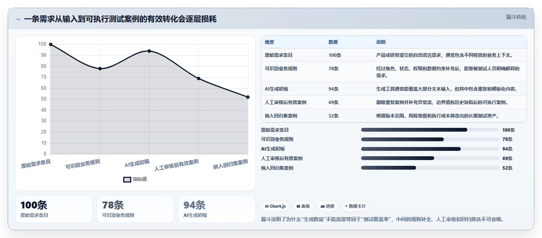Select the 表格 chip

(303, 206)
